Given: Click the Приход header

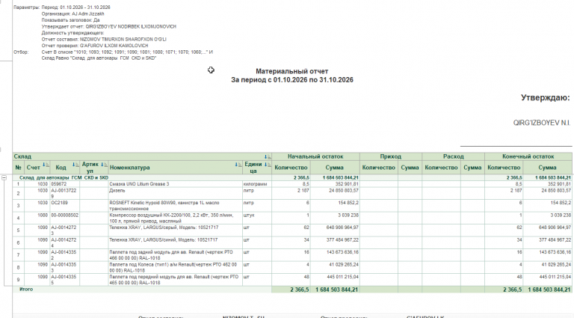Looking at the screenshot, I should [x=391, y=156].
